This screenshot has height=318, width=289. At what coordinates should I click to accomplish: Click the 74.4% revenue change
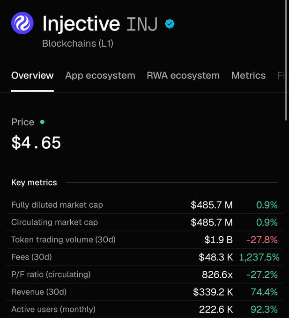click(264, 292)
